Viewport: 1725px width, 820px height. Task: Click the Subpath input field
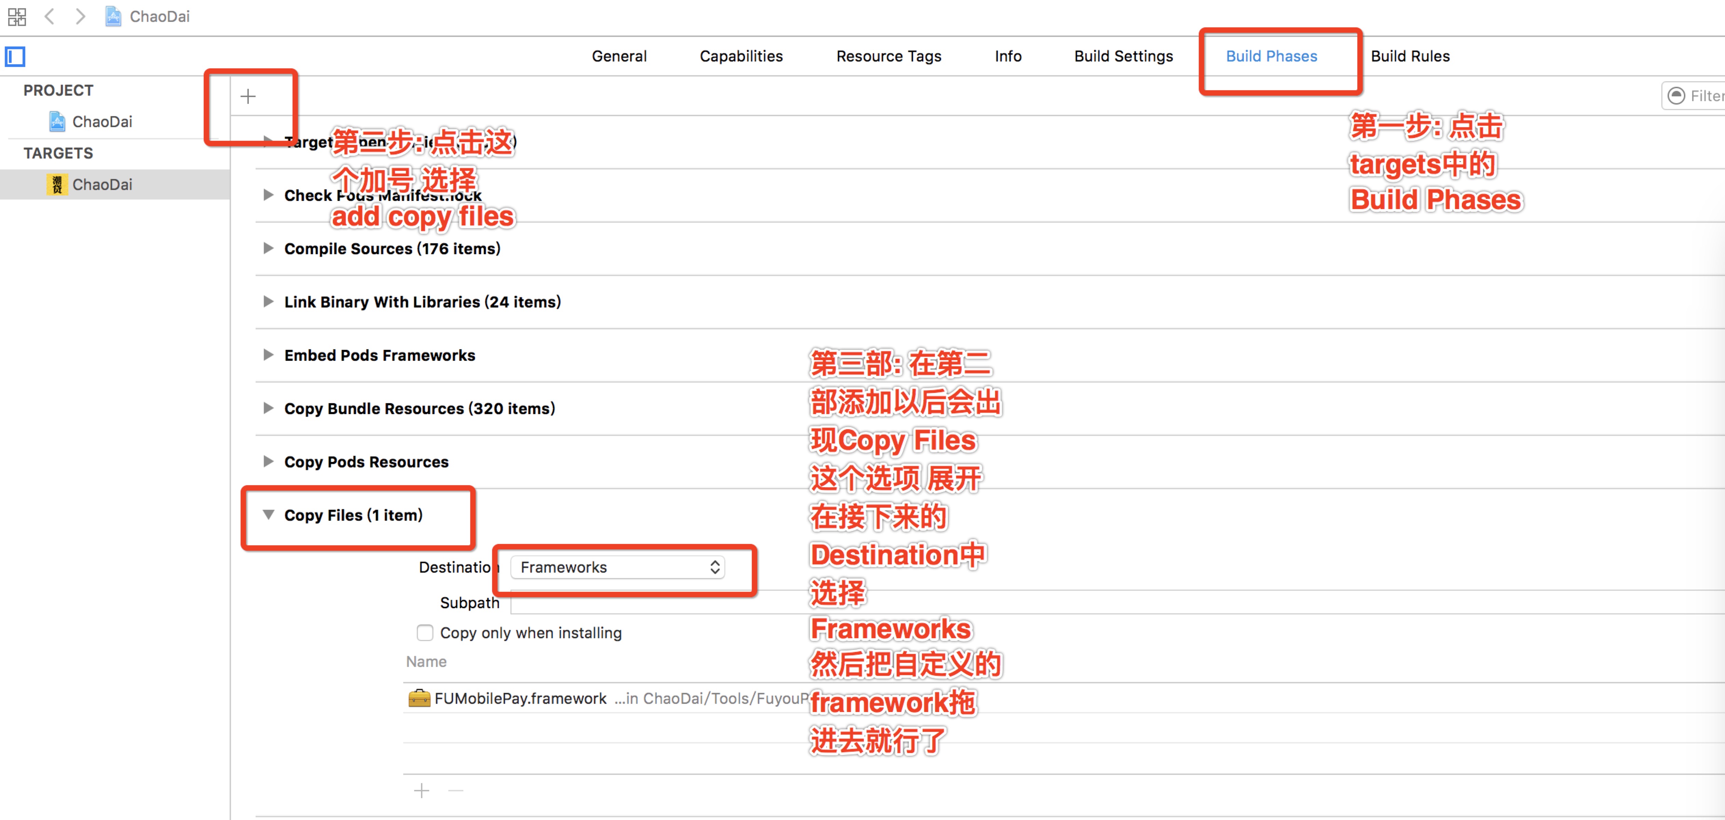pyautogui.click(x=1117, y=602)
